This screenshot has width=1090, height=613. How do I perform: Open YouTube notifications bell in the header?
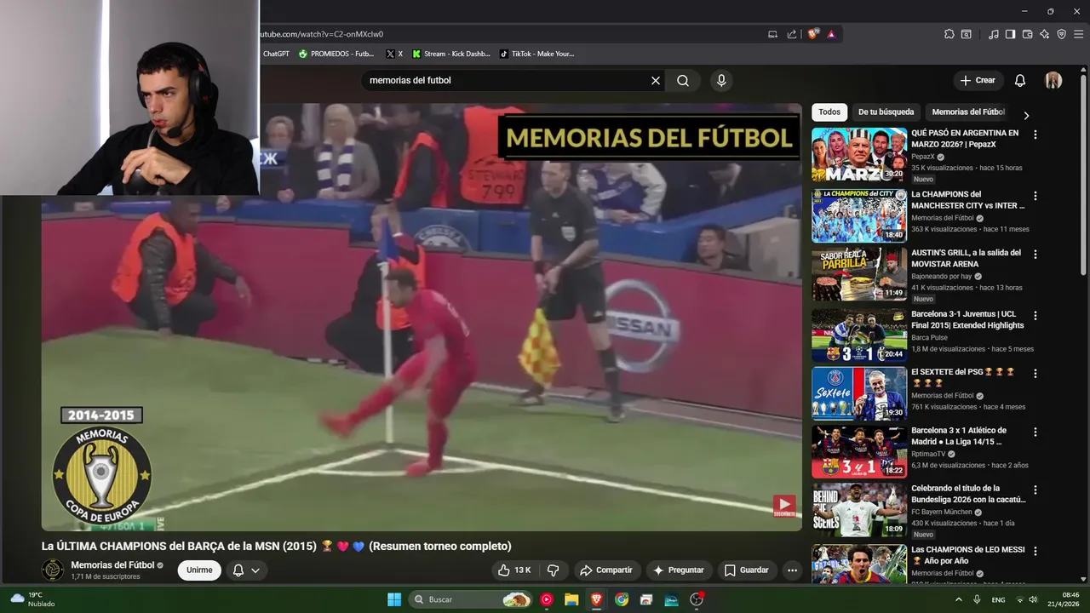point(1019,81)
